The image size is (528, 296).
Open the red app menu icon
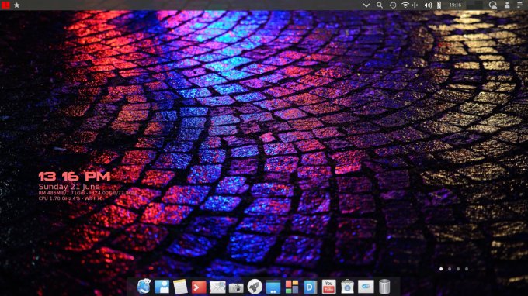[5, 5]
